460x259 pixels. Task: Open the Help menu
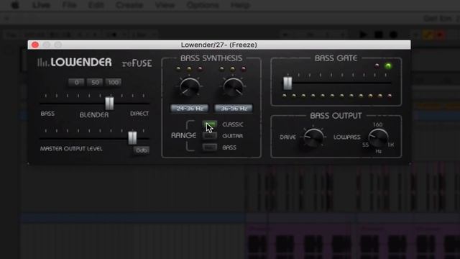coord(240,5)
